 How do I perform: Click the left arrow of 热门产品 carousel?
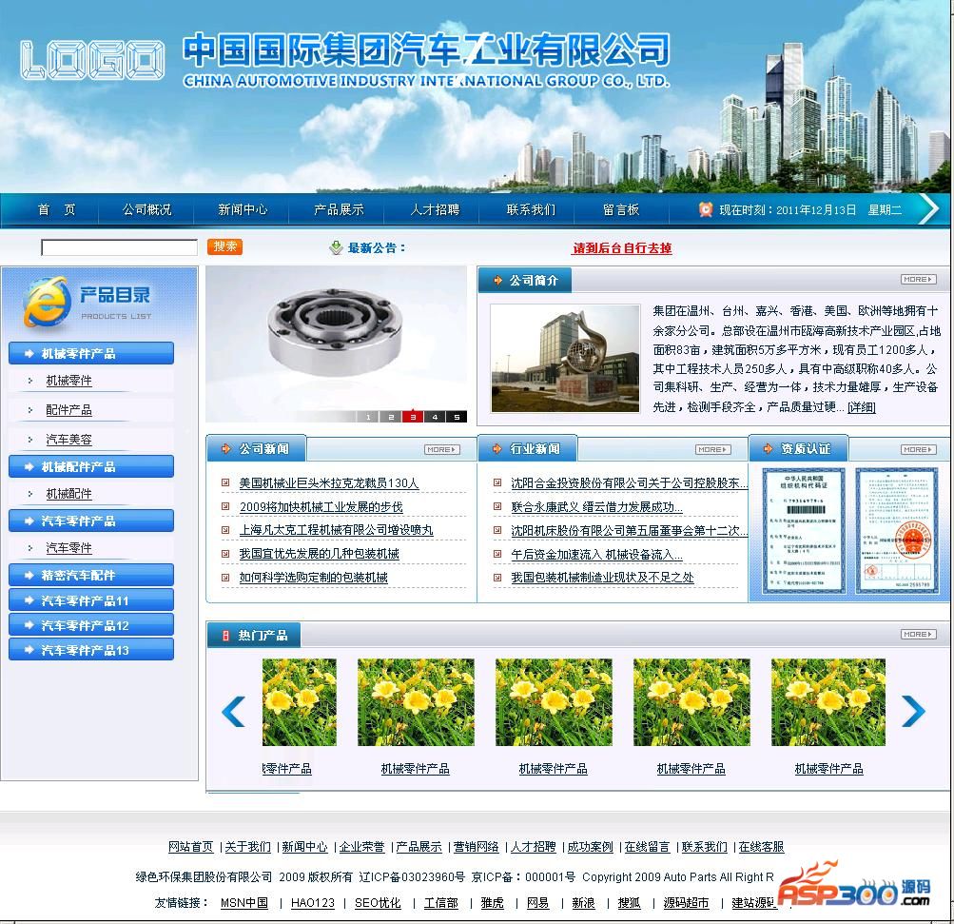click(x=234, y=710)
